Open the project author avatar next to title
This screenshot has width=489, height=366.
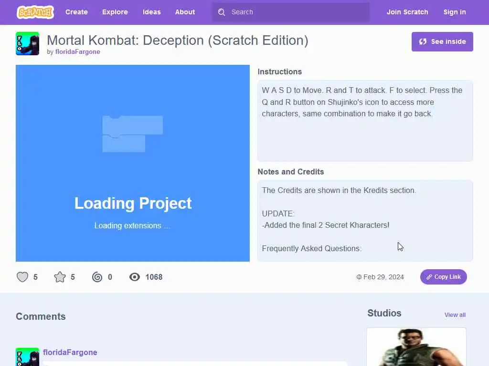tap(27, 43)
